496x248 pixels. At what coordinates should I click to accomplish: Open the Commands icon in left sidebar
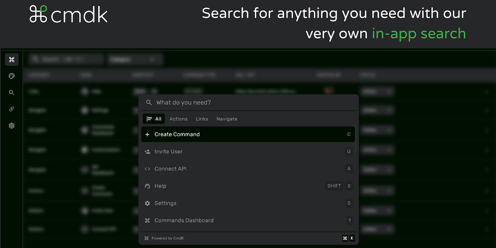click(x=12, y=60)
